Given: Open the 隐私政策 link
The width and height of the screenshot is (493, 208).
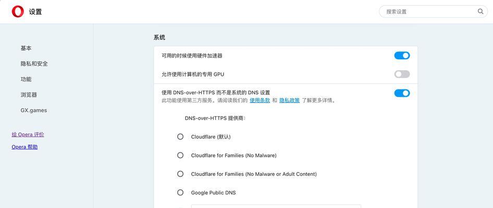Looking at the screenshot, I should tap(290, 101).
